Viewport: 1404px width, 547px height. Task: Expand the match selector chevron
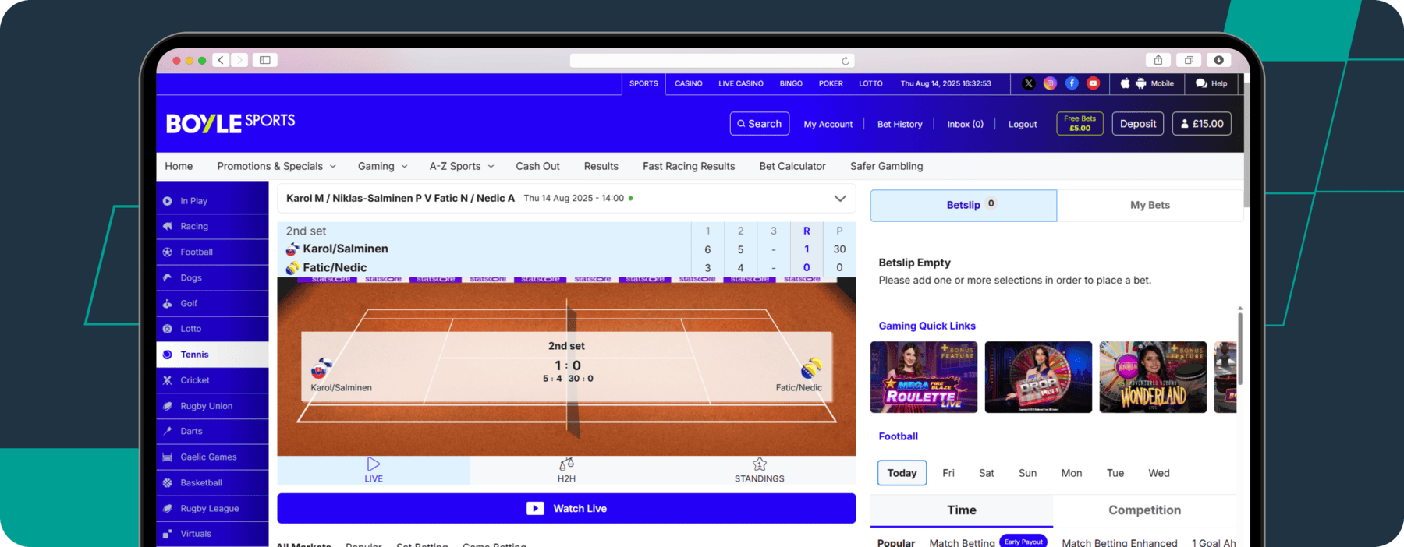click(840, 199)
